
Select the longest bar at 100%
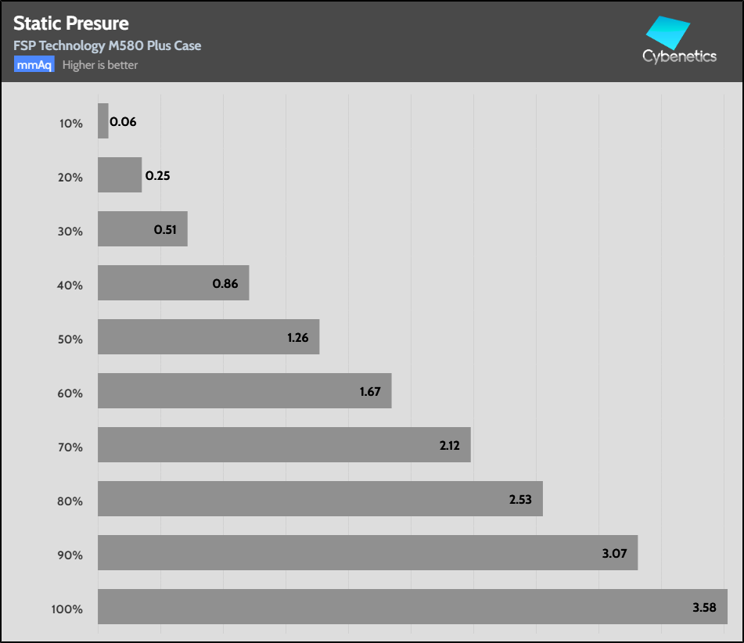tap(412, 607)
